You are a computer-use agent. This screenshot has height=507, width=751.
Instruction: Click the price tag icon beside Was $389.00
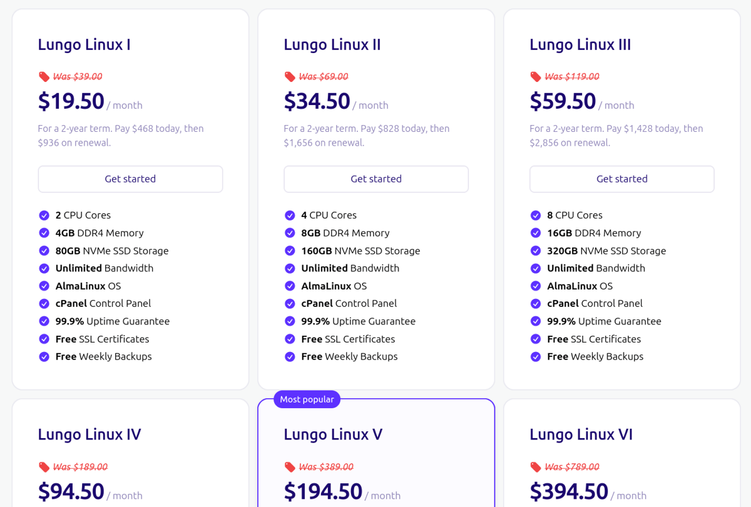pos(290,467)
